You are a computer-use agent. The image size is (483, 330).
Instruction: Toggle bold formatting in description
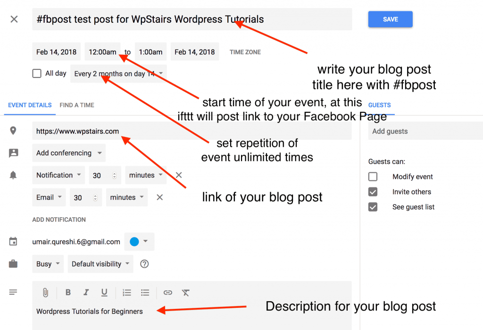coord(68,292)
